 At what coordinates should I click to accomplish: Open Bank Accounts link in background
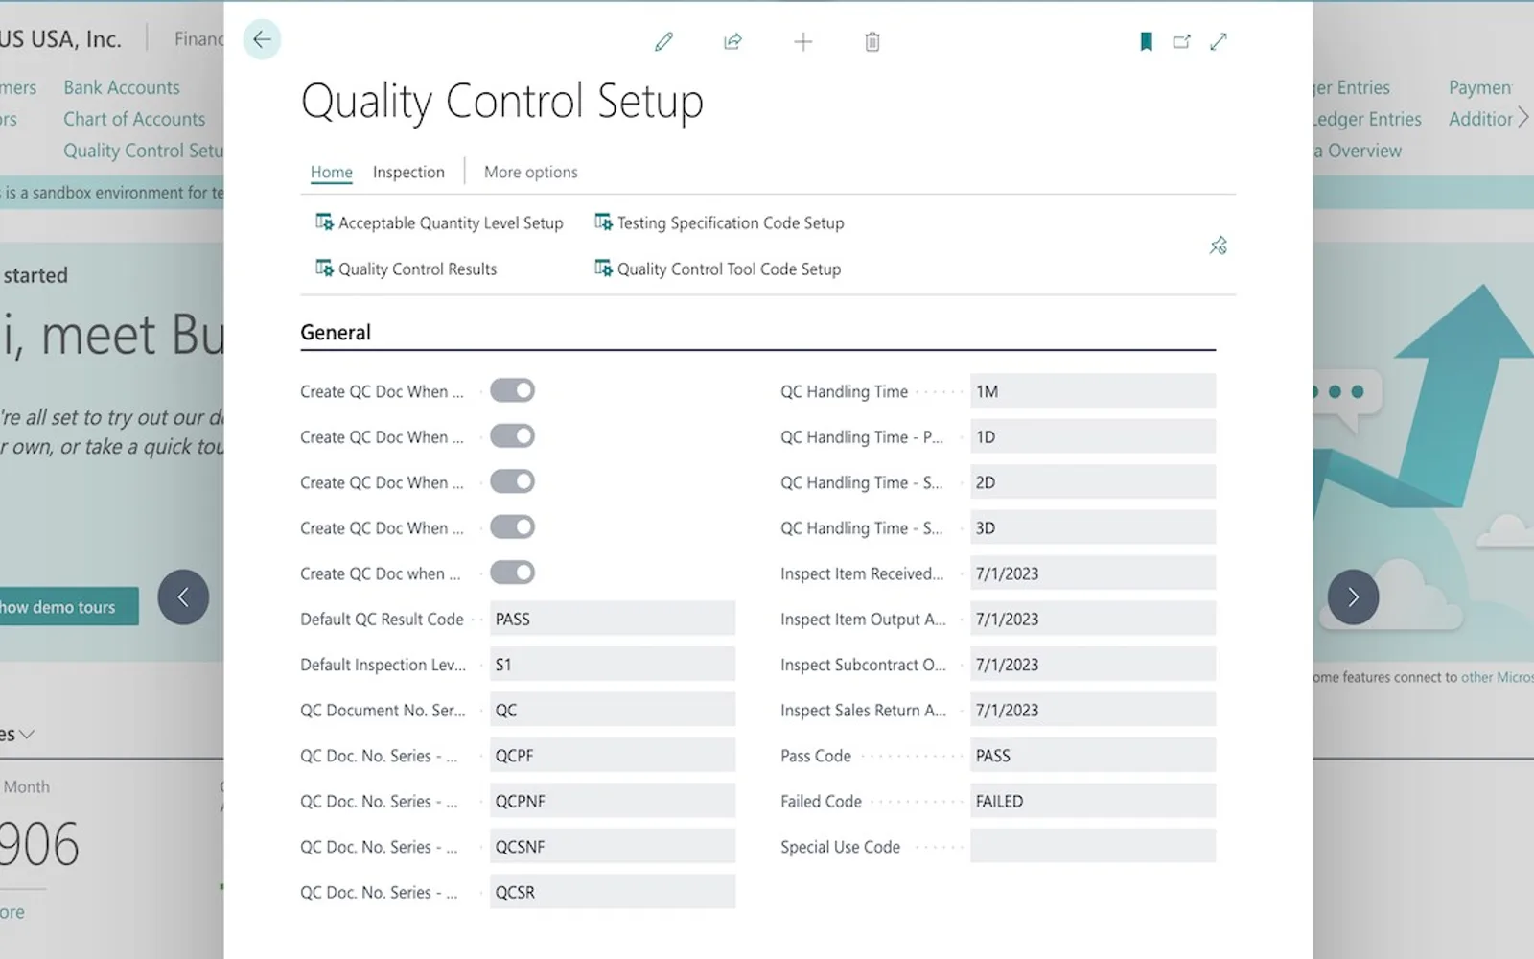click(122, 87)
